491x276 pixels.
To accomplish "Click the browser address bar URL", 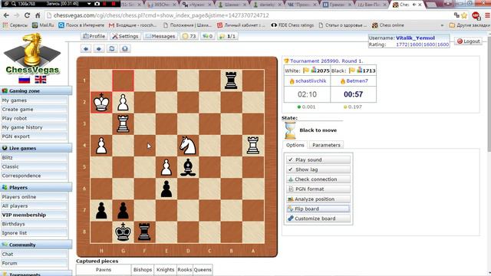I will coord(161,15).
